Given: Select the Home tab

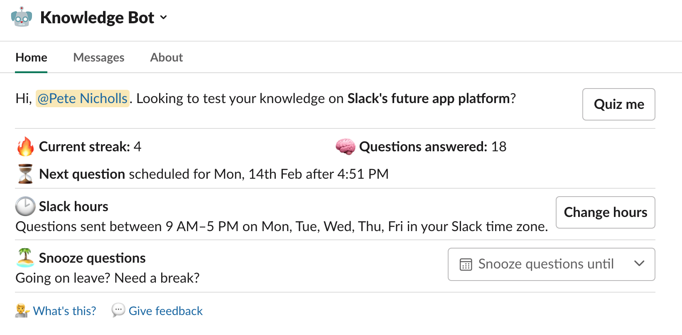Looking at the screenshot, I should click(32, 57).
